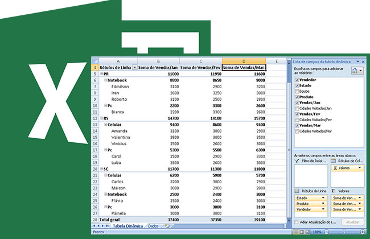The width and height of the screenshot is (370, 239).
Task: Collapse the Celular group in row 13
Action: [106, 125]
